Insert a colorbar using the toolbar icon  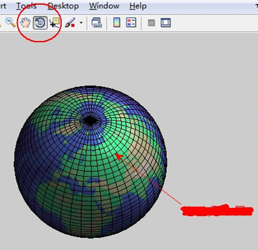coord(117,22)
